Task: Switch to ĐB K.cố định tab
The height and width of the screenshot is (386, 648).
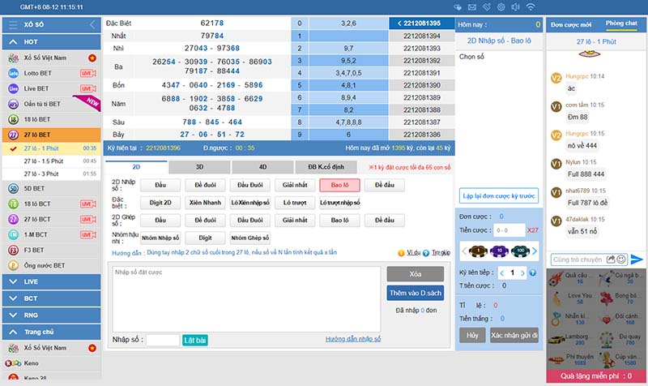Action: click(x=326, y=167)
